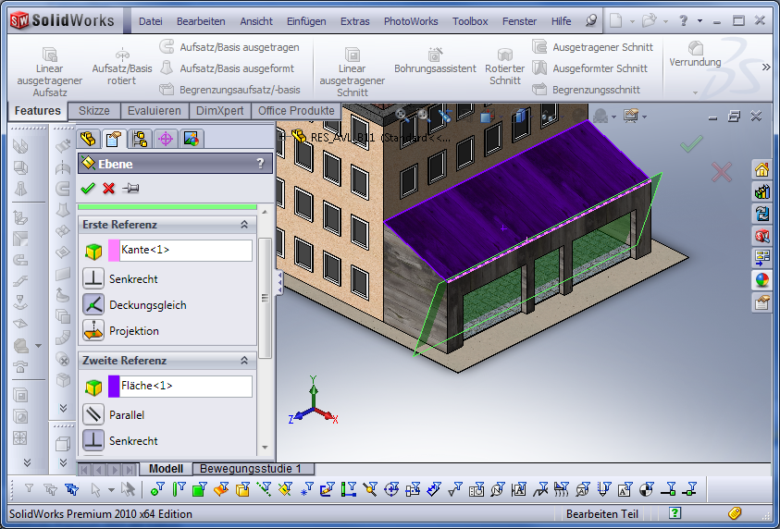Image resolution: width=780 pixels, height=529 pixels.
Task: Open the Bohrungsassistent tool
Action: coord(435,61)
